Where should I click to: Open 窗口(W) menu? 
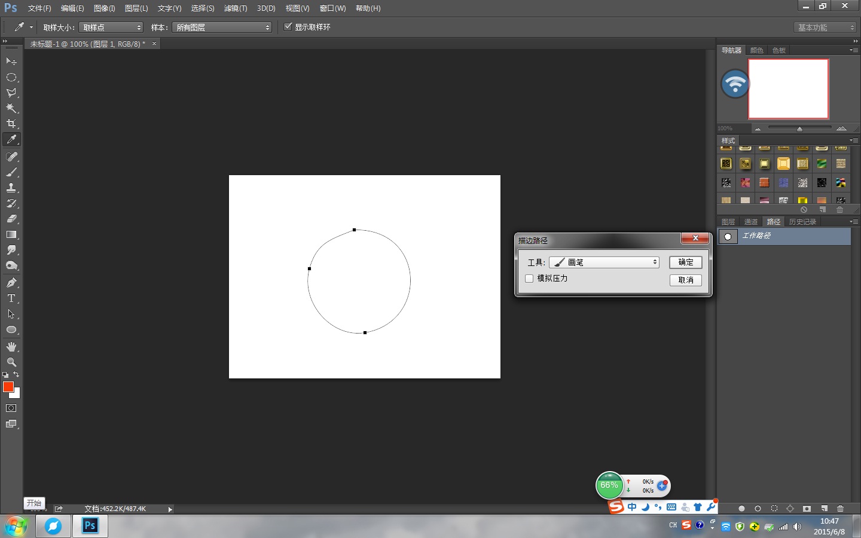pos(332,8)
